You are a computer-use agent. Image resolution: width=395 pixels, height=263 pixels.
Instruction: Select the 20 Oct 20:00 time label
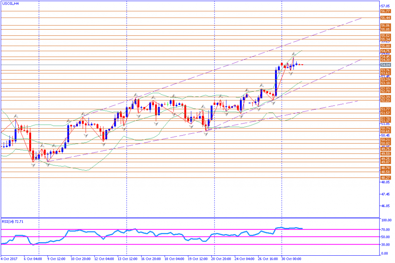[221, 259]
